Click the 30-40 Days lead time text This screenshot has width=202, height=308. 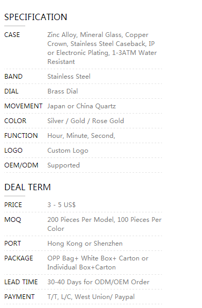point(98,282)
